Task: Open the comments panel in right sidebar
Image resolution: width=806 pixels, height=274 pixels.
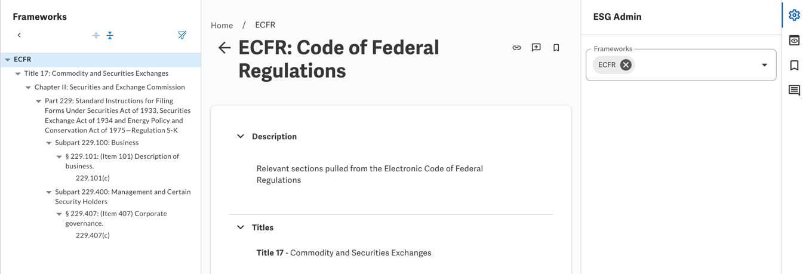Action: pos(794,90)
